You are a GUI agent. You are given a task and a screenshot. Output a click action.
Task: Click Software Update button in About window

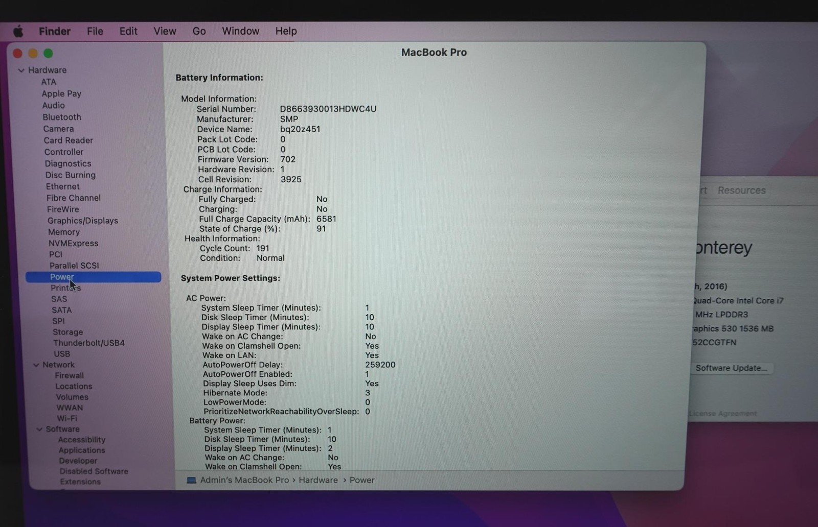[732, 368]
